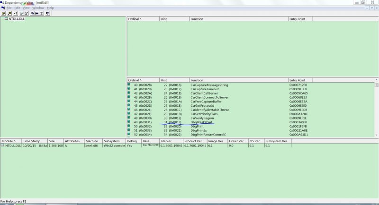Click the export icon on the DbgPrintEx row

coord(128,130)
